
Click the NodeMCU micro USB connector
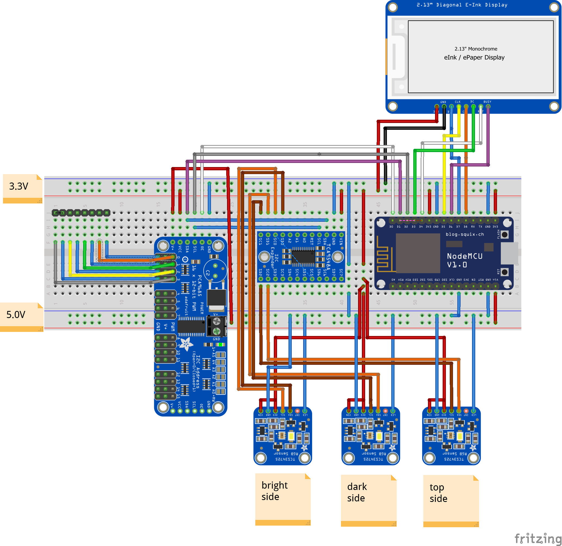pyautogui.click(x=509, y=253)
